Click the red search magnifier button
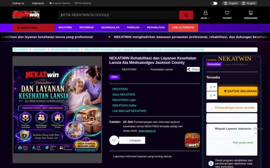The height and width of the screenshot is (168, 270). point(186,15)
